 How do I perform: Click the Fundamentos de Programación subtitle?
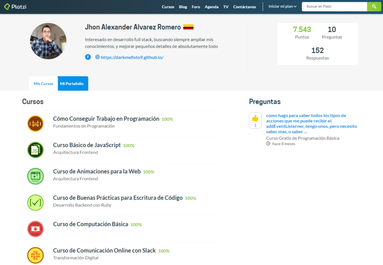pyautogui.click(x=84, y=126)
